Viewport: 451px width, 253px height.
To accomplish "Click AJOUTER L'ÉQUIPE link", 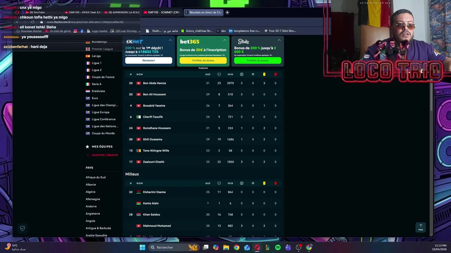I will [x=105, y=155].
